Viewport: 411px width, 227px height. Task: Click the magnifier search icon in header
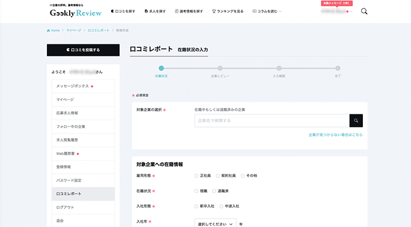coord(364,11)
